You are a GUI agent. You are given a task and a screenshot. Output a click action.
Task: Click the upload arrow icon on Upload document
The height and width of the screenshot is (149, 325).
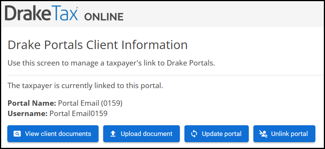pos(113,134)
